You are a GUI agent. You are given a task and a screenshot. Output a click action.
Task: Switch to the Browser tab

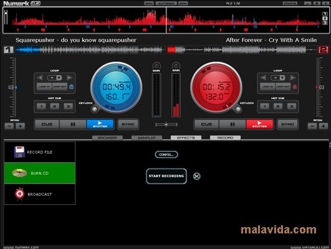[107, 138]
